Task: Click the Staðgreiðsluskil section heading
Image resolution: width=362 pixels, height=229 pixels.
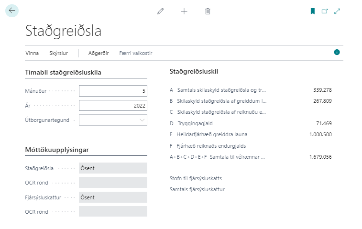Action: coord(194,72)
